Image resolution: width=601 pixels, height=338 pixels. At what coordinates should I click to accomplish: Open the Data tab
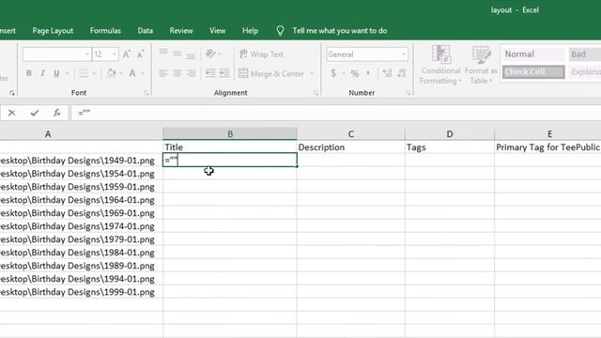146,31
